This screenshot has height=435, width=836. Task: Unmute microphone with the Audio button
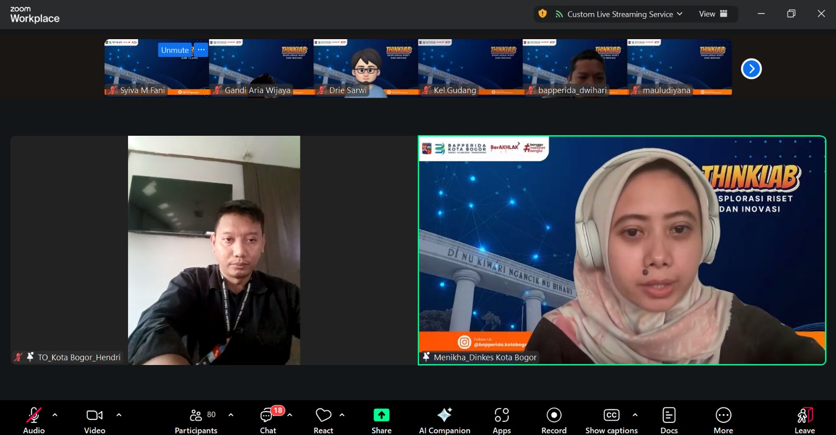pos(33,415)
